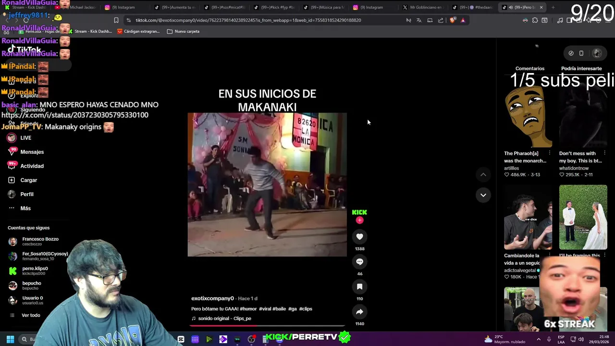Open perre.klips0 followed account

point(29,271)
